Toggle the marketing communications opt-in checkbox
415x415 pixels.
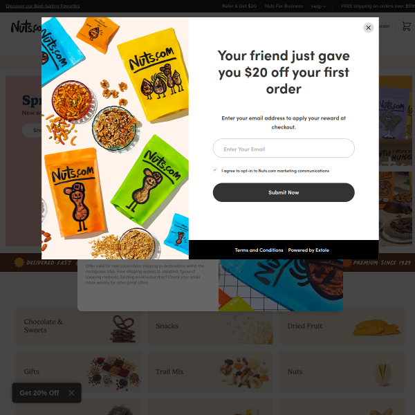(215, 169)
